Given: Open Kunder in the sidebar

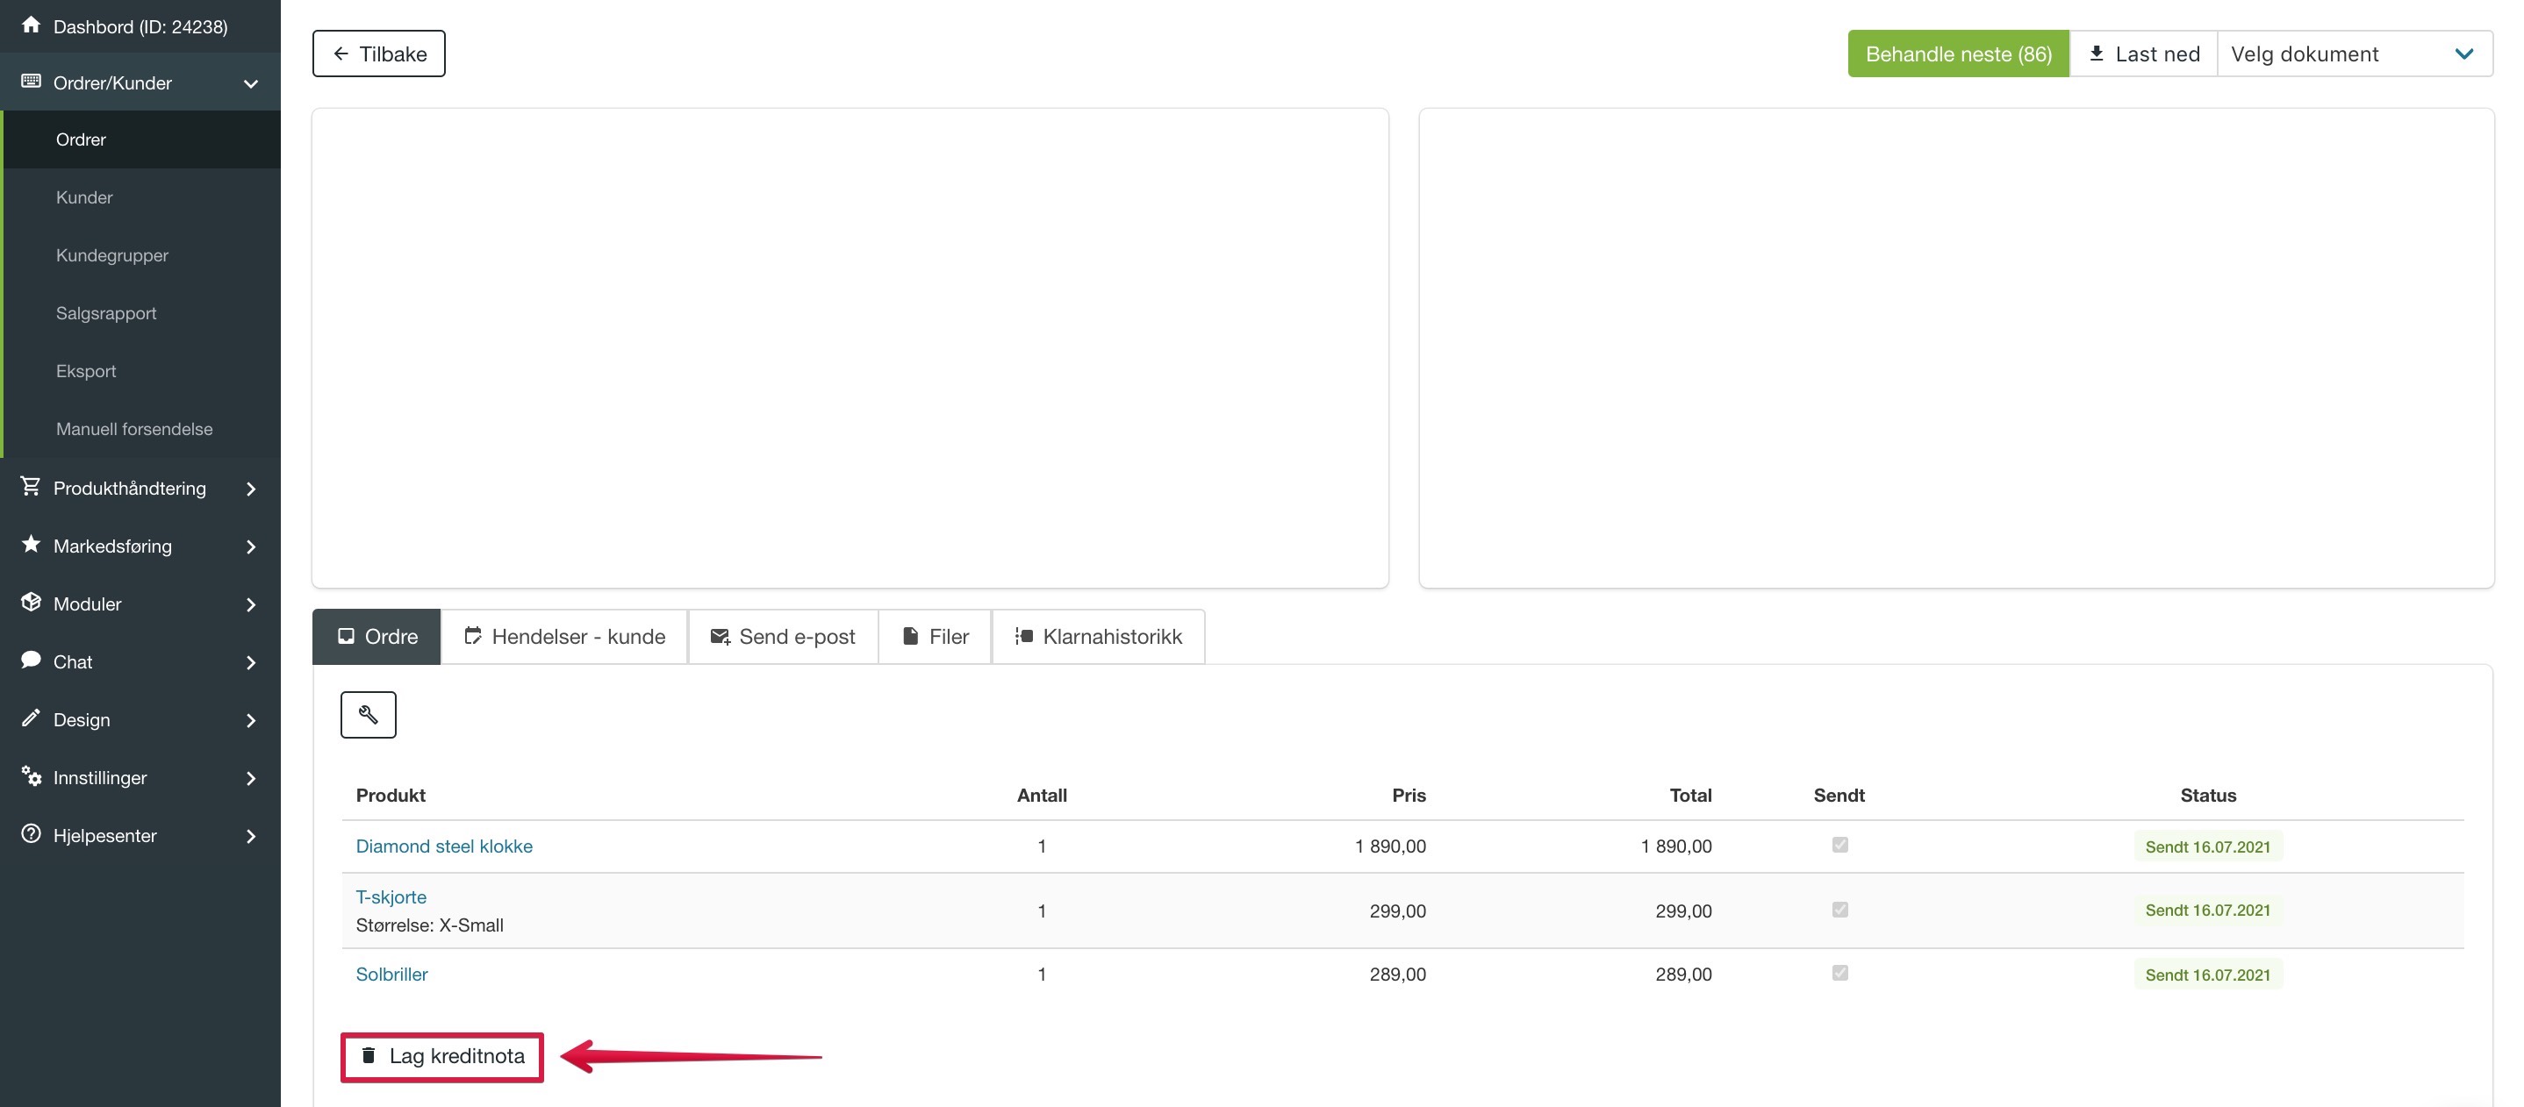Looking at the screenshot, I should 140,196.
